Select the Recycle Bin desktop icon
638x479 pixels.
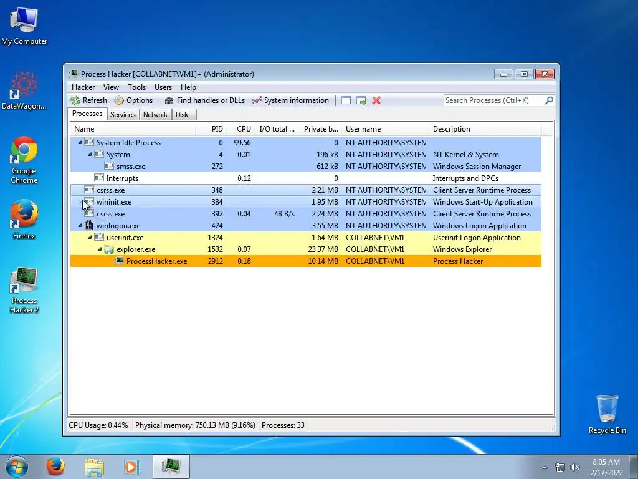[x=607, y=414]
